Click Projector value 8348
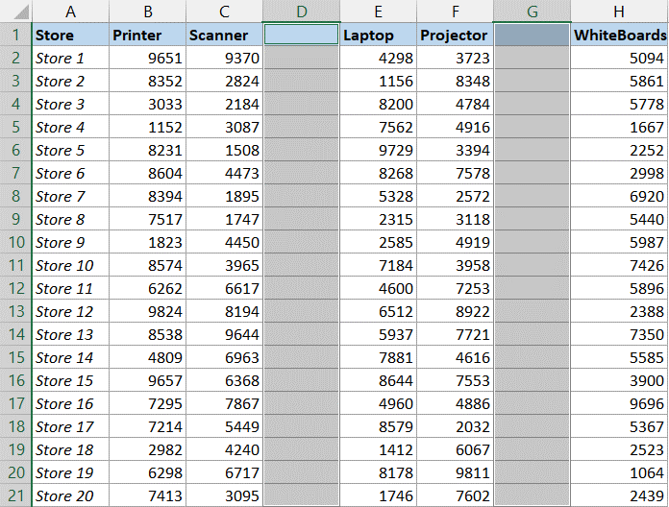 (456, 81)
